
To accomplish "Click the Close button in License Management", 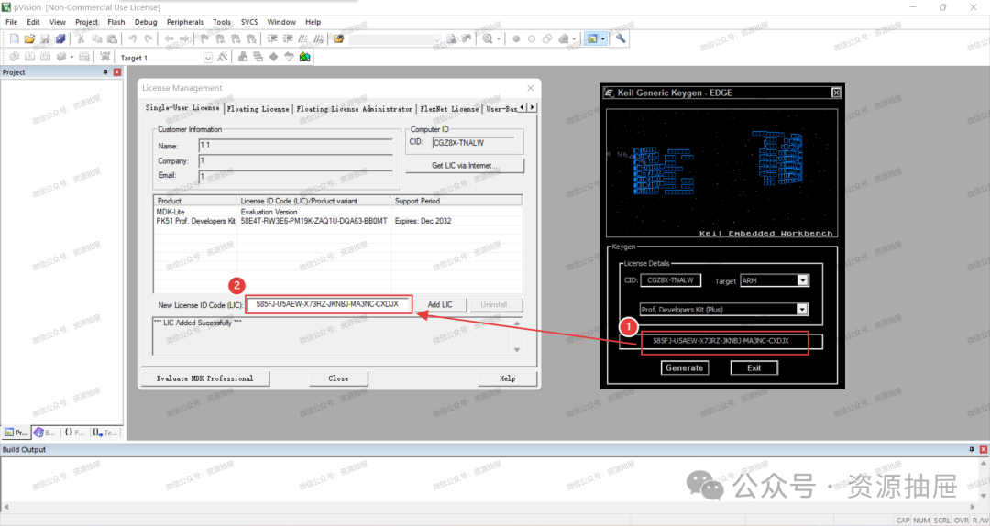I will point(338,378).
